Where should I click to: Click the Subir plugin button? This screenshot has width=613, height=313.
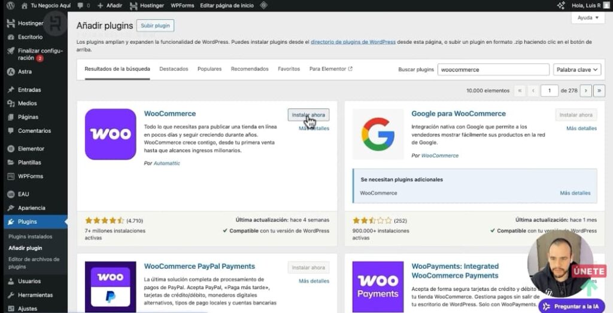tap(155, 25)
